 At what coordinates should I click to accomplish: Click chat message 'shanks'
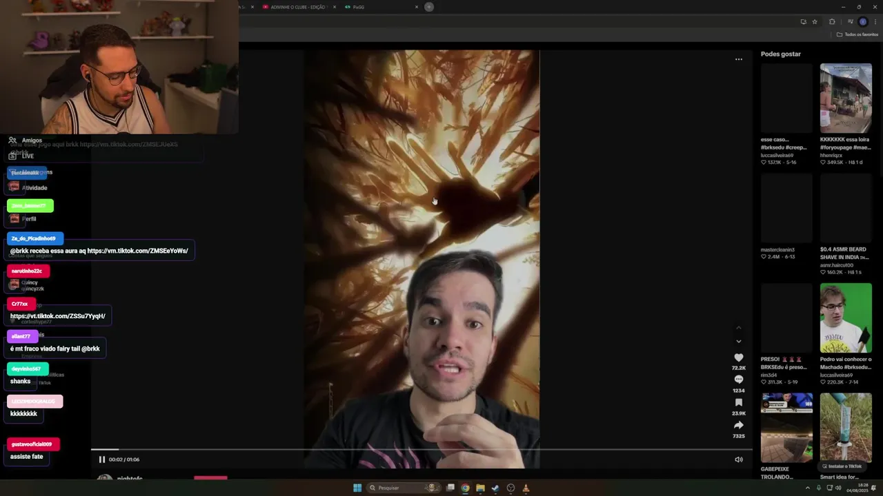point(20,382)
